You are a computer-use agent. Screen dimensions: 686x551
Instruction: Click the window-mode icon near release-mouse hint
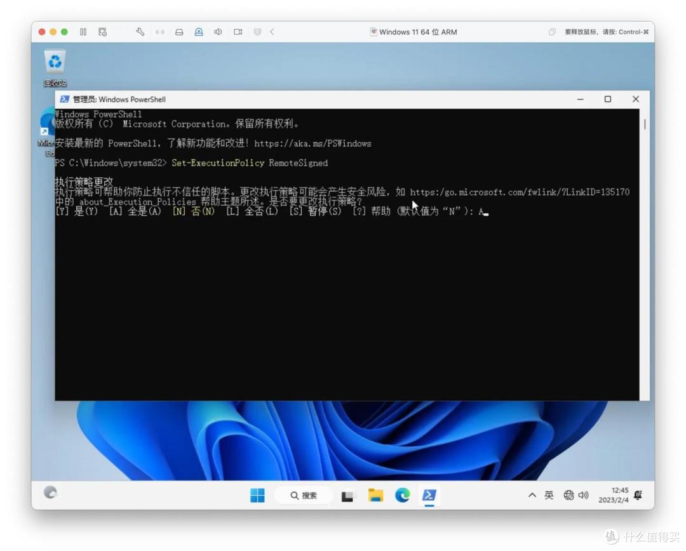552,32
